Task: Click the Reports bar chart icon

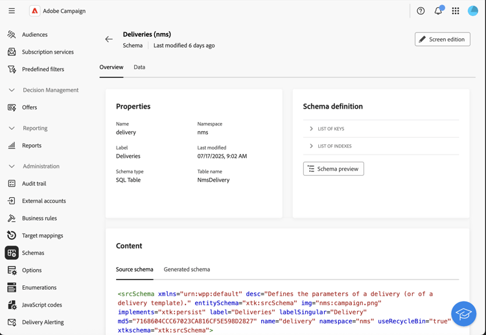Action: (12, 145)
